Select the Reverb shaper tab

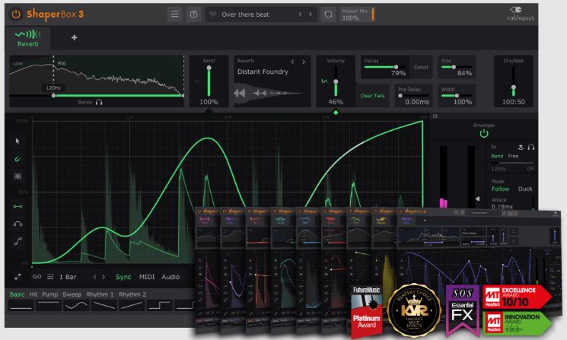click(x=28, y=39)
